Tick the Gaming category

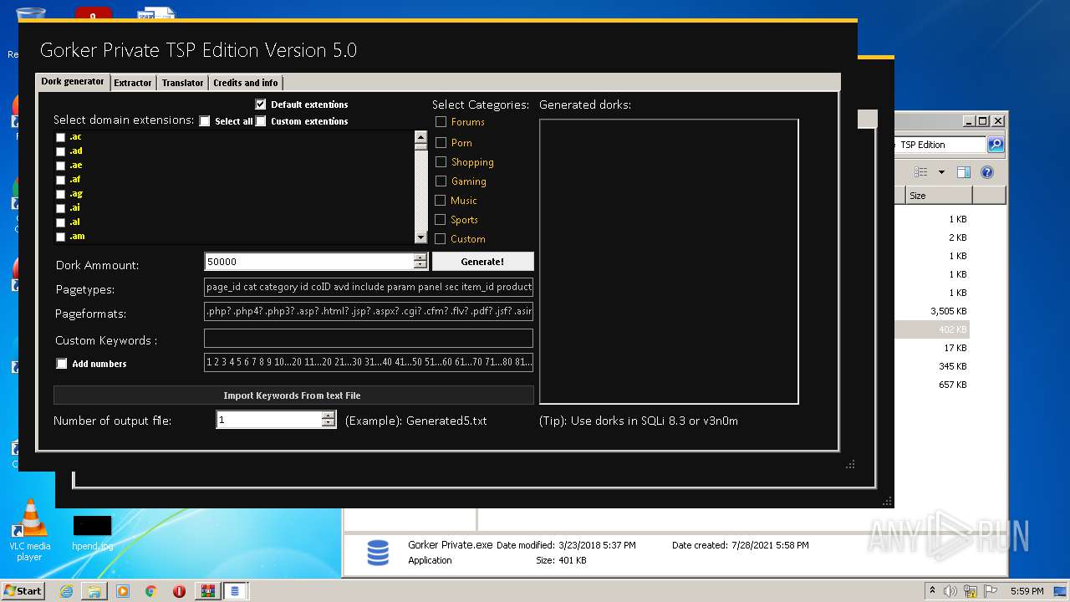coord(441,181)
